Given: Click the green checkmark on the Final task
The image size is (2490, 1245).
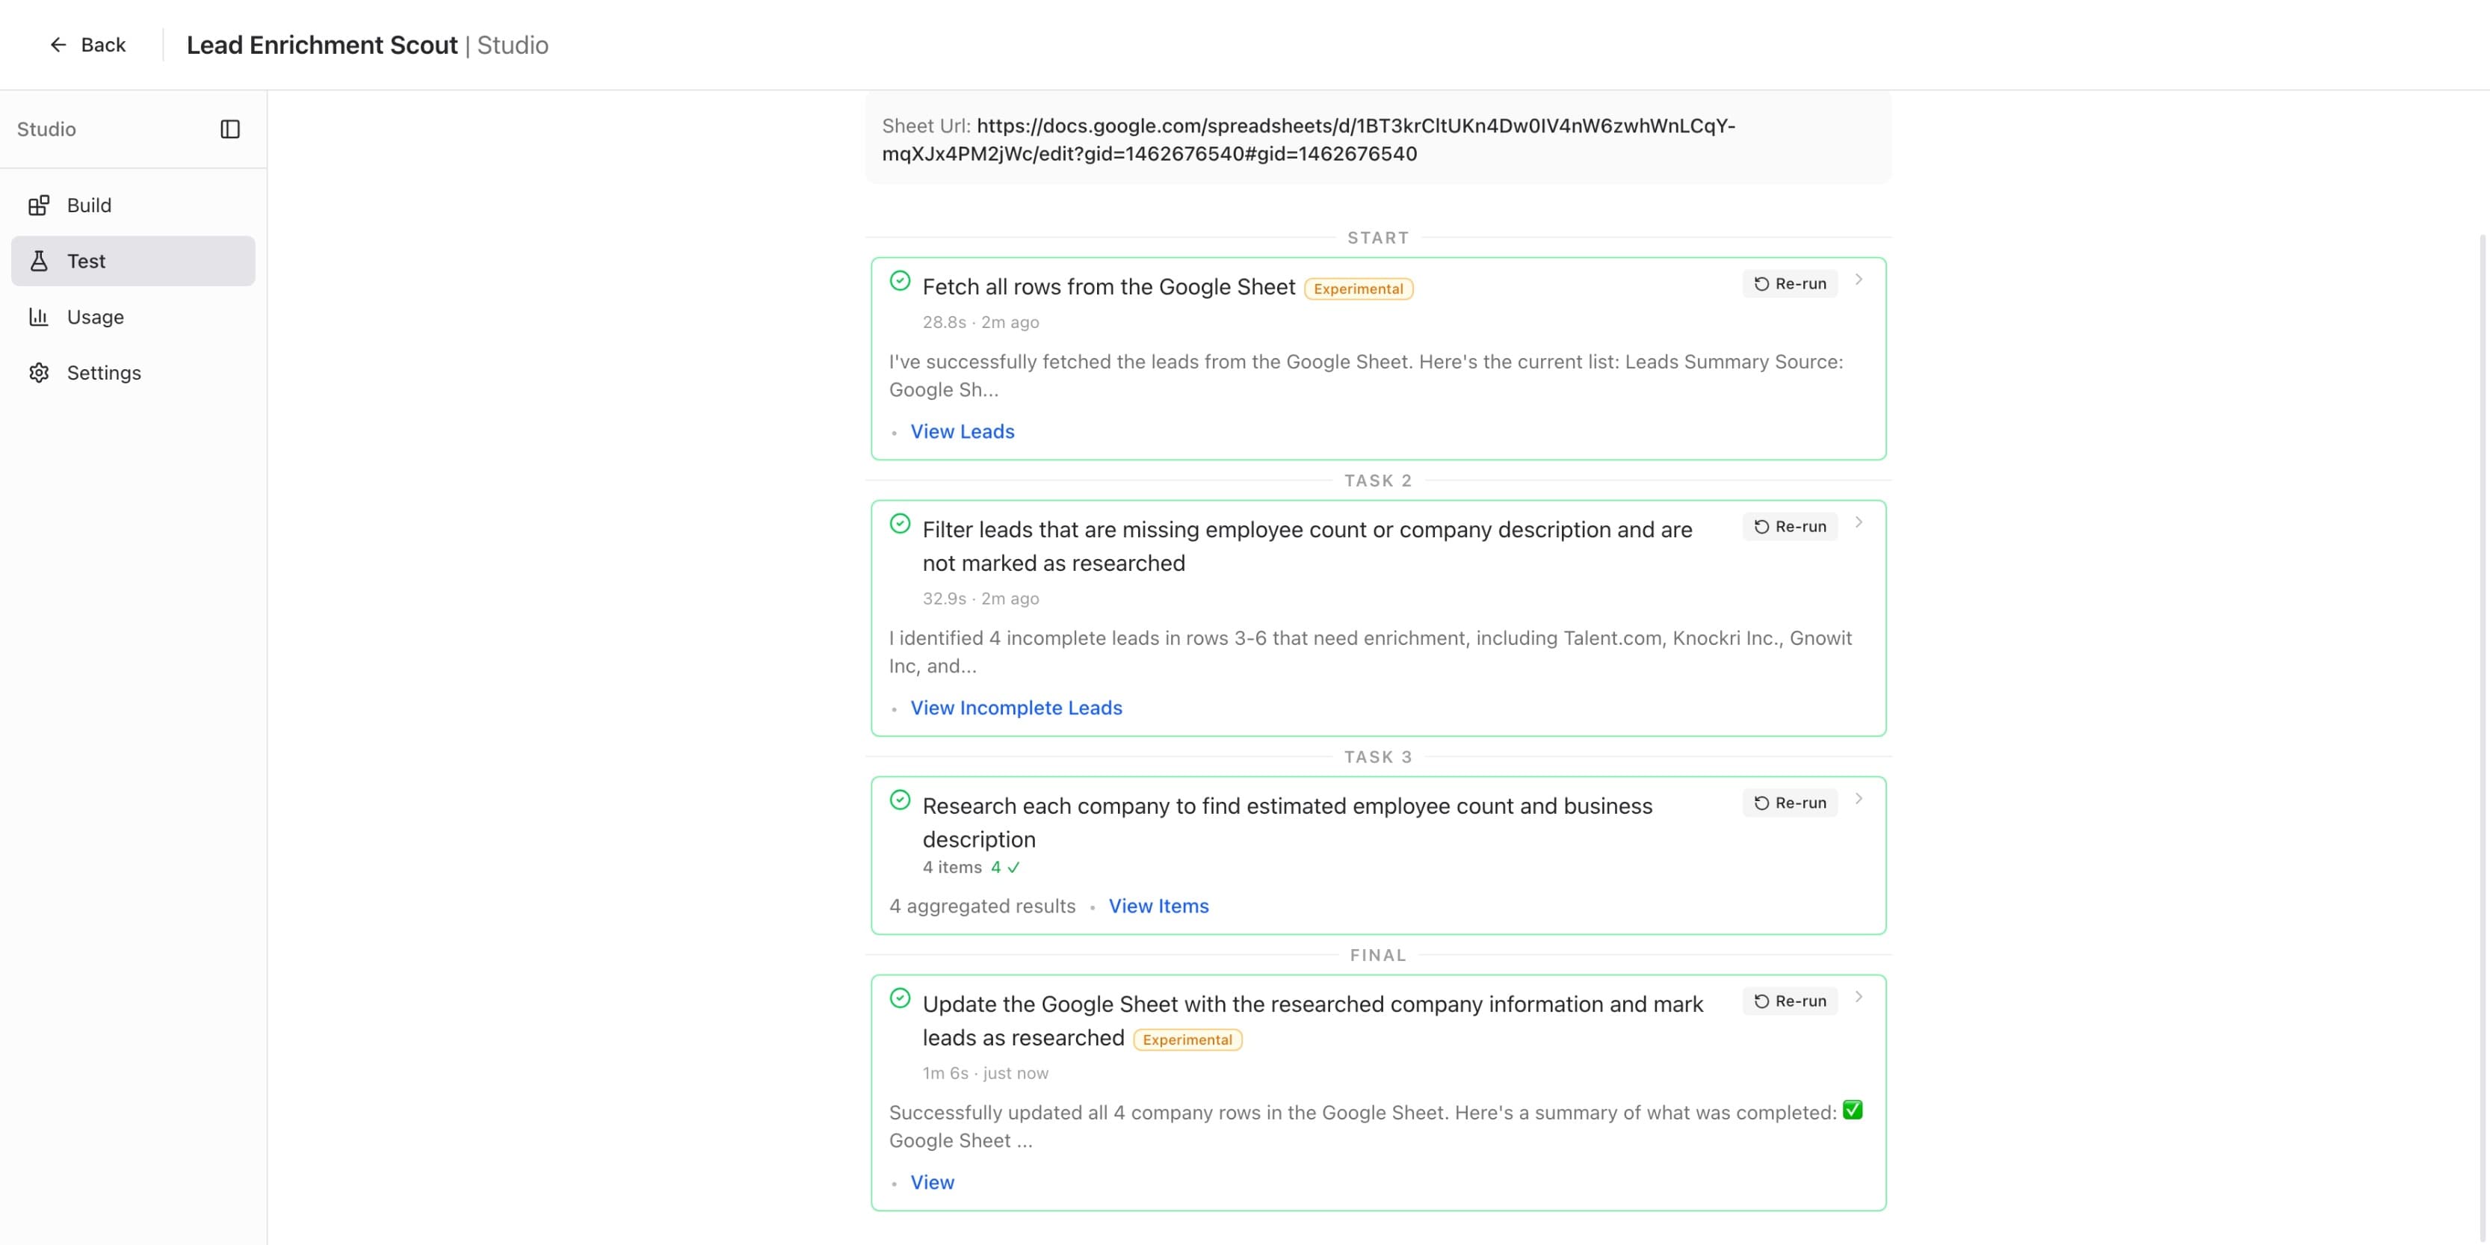Looking at the screenshot, I should [901, 997].
